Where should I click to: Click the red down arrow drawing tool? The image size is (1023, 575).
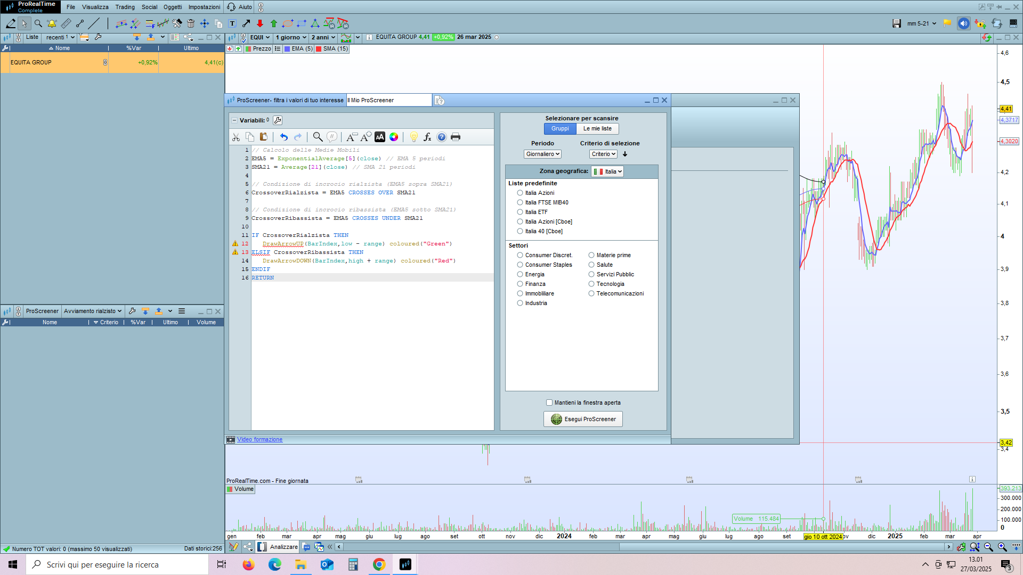260,23
